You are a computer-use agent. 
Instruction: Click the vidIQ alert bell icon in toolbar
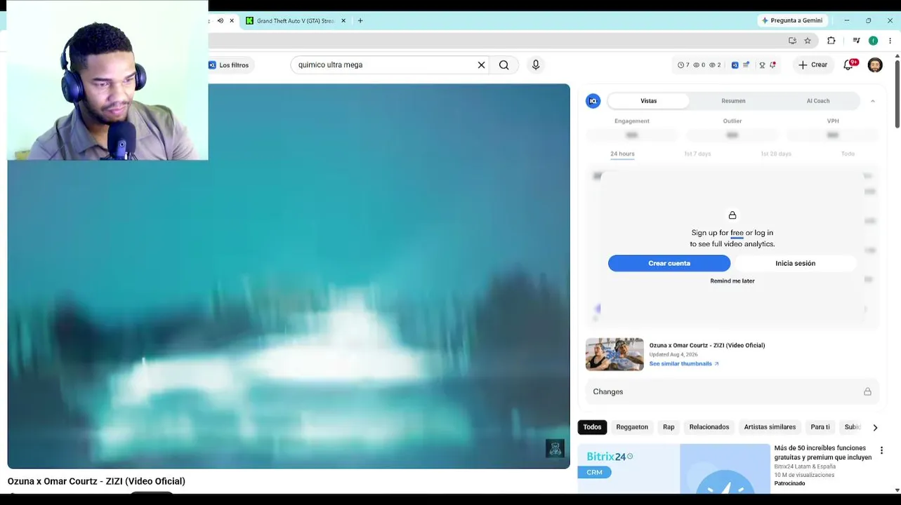click(x=772, y=65)
